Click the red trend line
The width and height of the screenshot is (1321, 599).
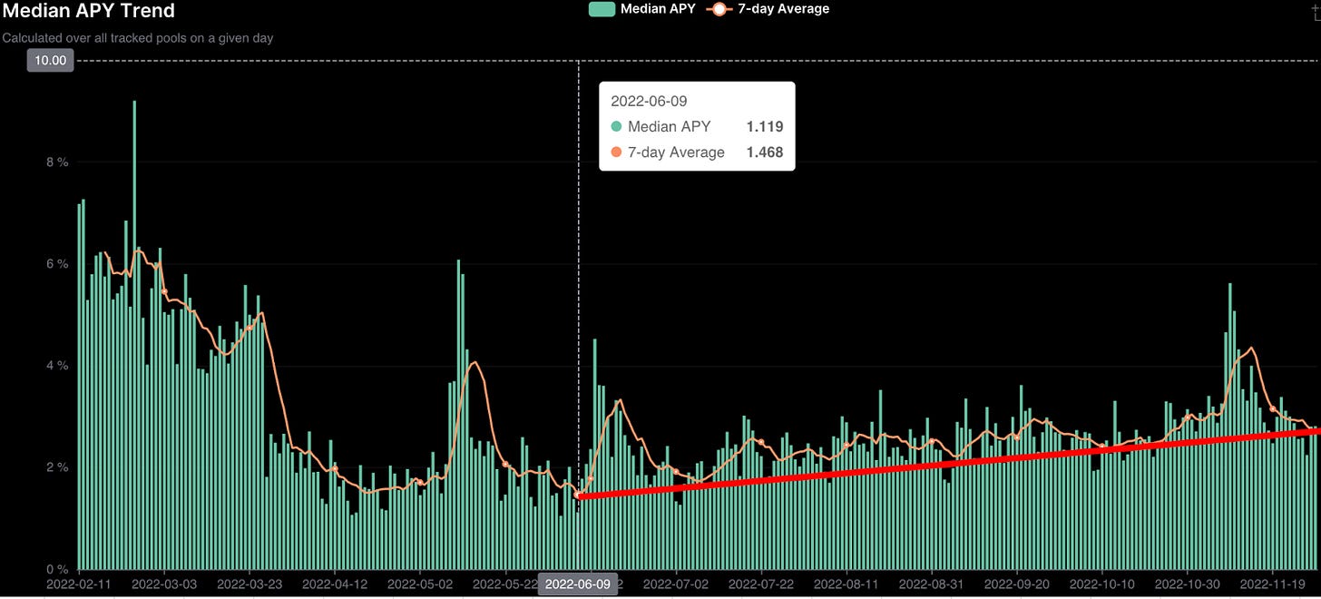click(x=944, y=464)
